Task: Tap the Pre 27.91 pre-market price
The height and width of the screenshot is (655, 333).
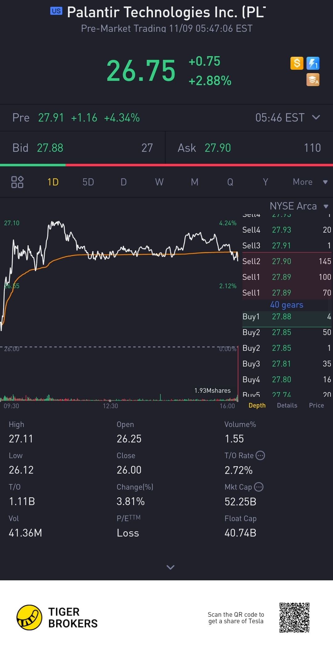Action: (x=51, y=118)
